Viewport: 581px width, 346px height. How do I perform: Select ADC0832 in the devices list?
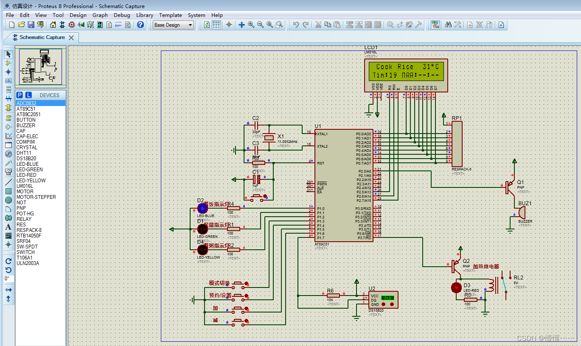40,103
